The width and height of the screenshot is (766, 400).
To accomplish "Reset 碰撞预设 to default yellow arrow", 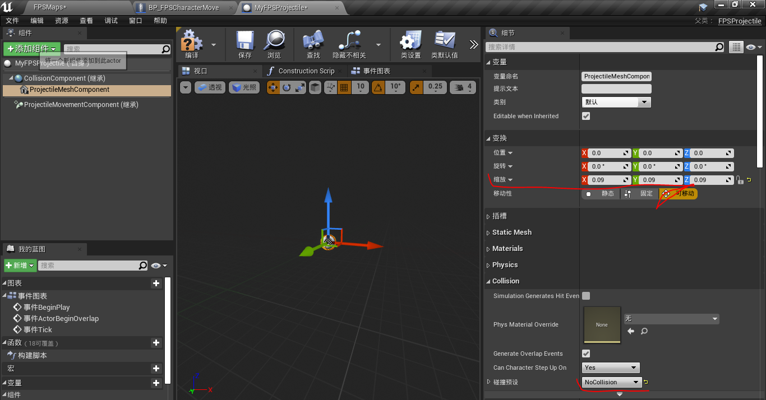I will [x=645, y=382].
